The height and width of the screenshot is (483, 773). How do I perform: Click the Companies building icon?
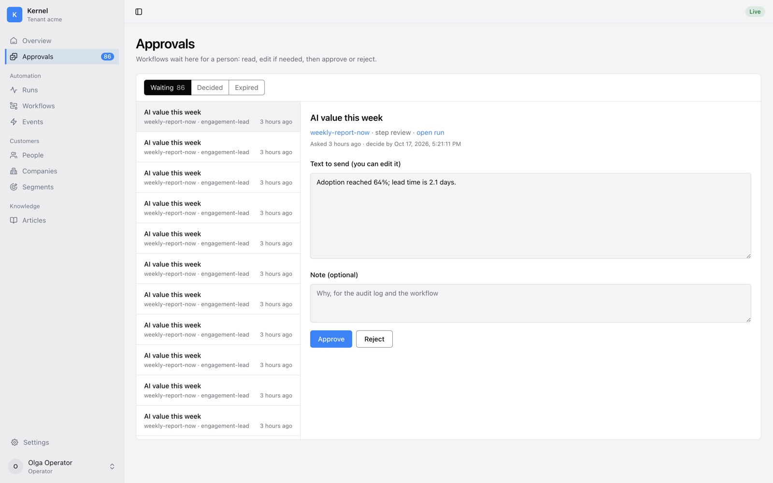coord(14,171)
